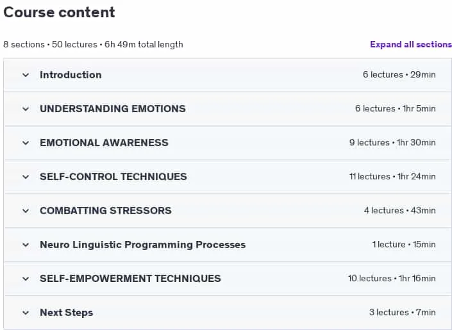
Task: Open the Next Steps section title
Action: coord(66,313)
